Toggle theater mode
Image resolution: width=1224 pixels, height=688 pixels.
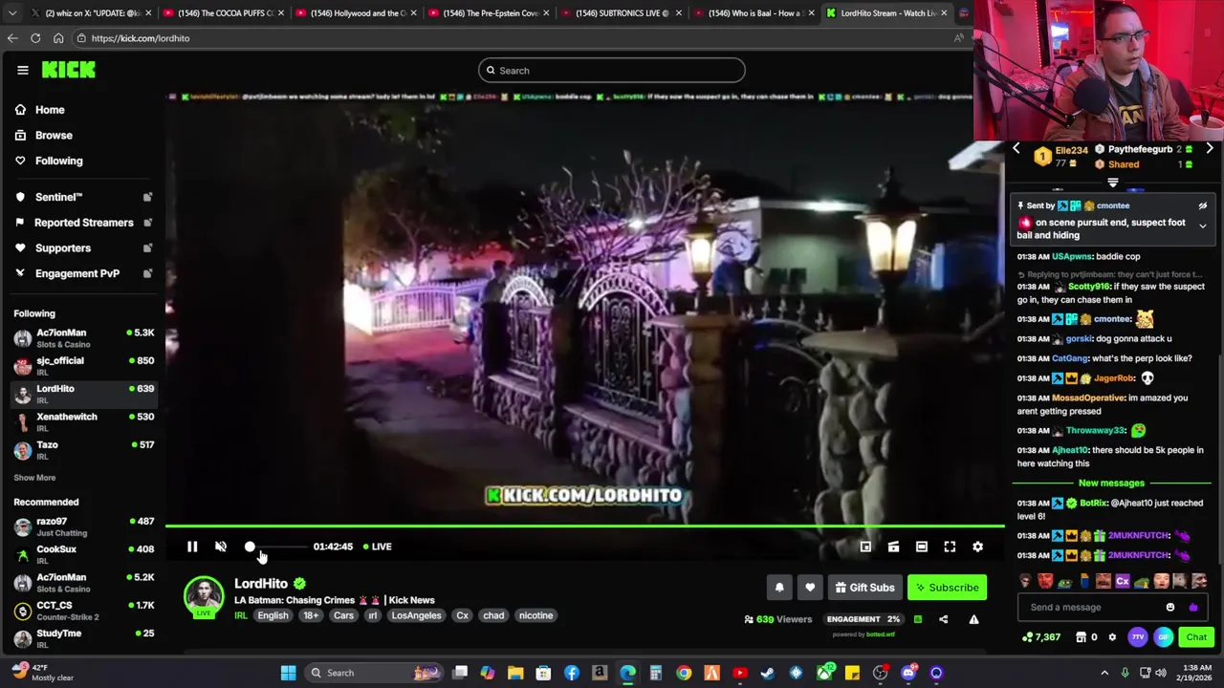[x=922, y=547]
